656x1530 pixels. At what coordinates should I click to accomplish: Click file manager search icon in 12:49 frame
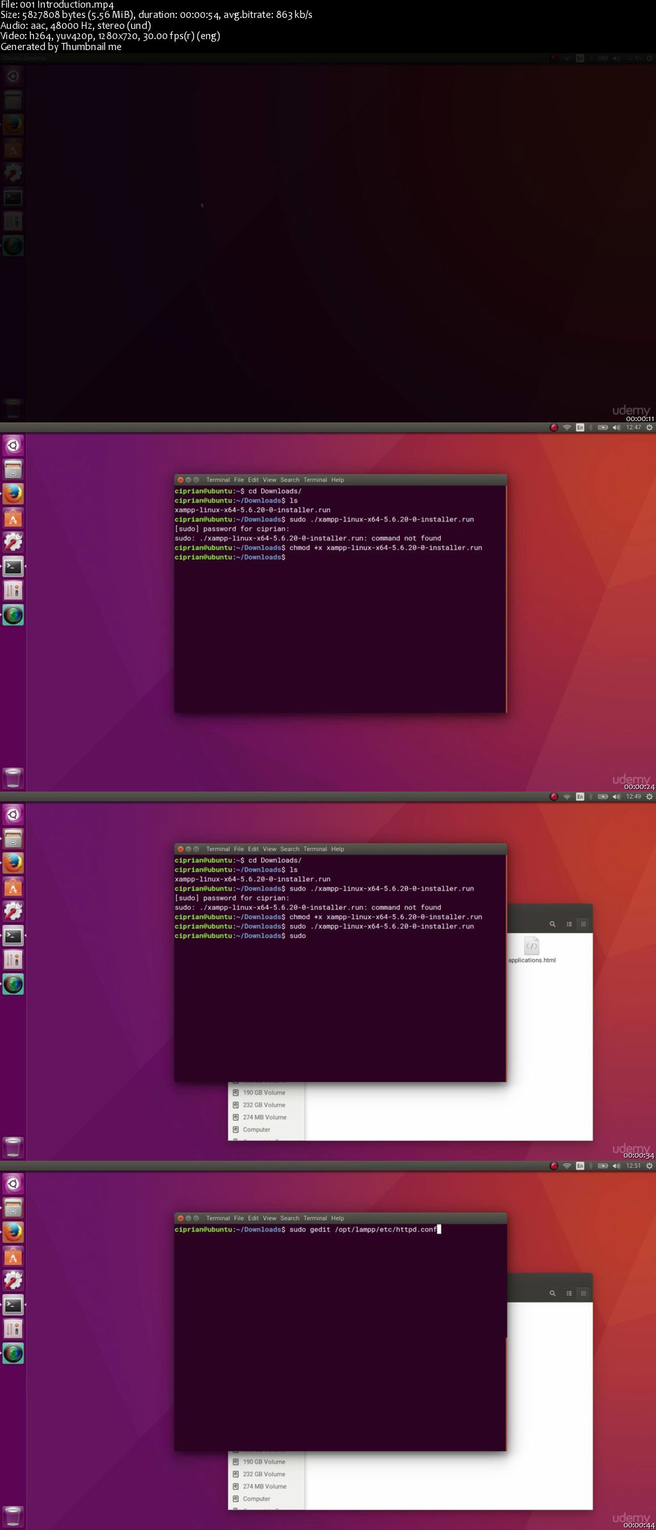(x=552, y=924)
